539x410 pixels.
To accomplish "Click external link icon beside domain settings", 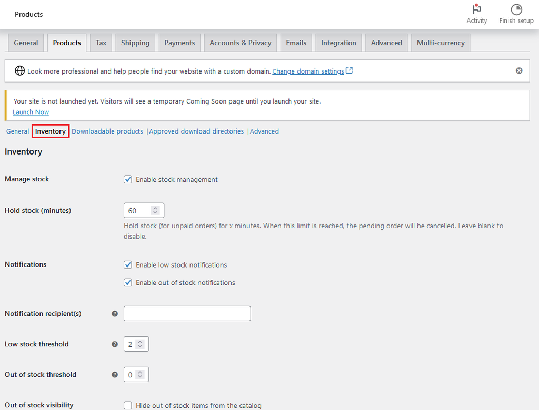I will pyautogui.click(x=350, y=71).
